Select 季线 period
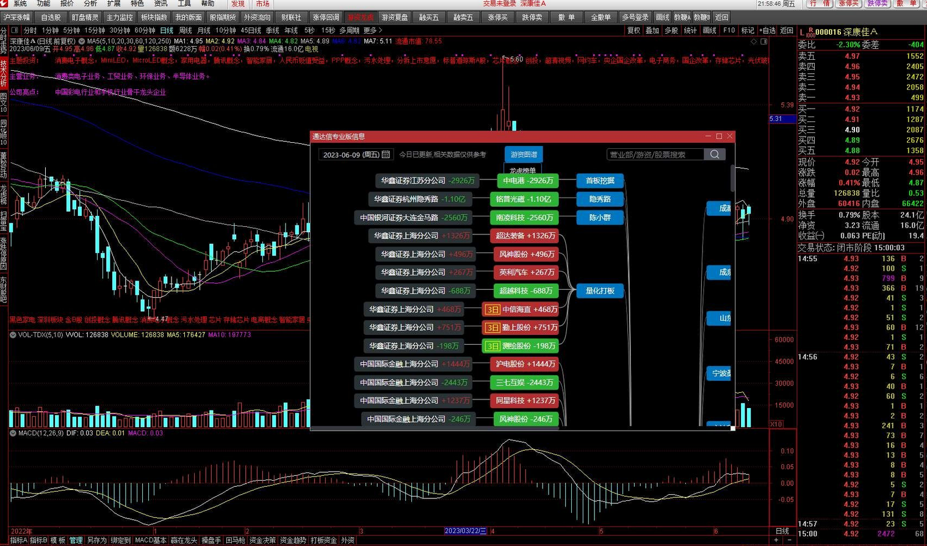927x546 pixels. pyautogui.click(x=273, y=30)
